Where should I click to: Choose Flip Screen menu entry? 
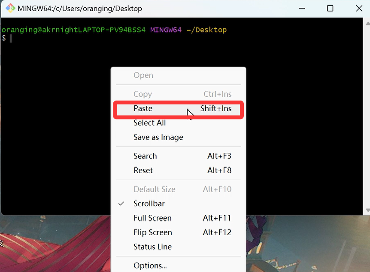click(x=179, y=232)
